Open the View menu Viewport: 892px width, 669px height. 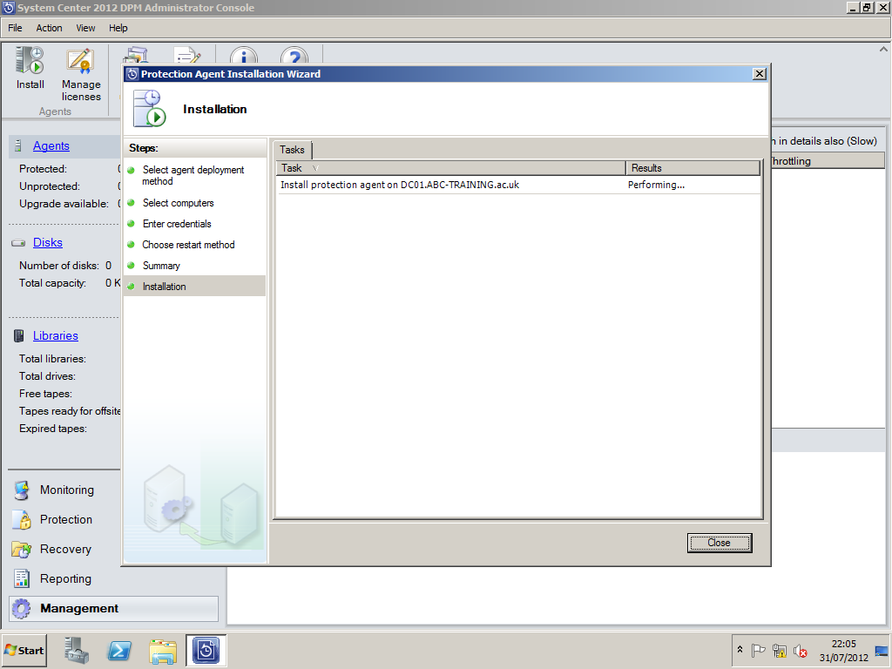click(85, 28)
